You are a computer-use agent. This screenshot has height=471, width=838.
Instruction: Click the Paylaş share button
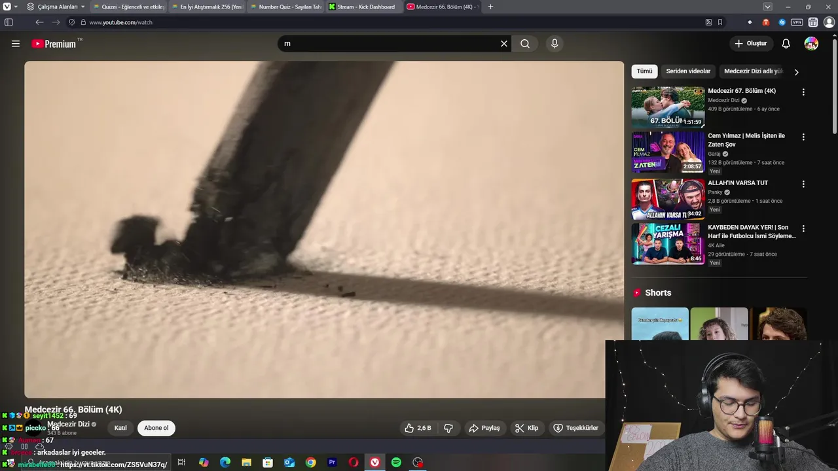pyautogui.click(x=484, y=428)
